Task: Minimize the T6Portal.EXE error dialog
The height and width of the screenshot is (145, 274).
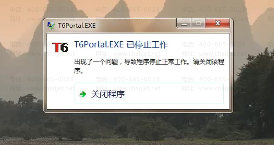Action: [x=184, y=23]
